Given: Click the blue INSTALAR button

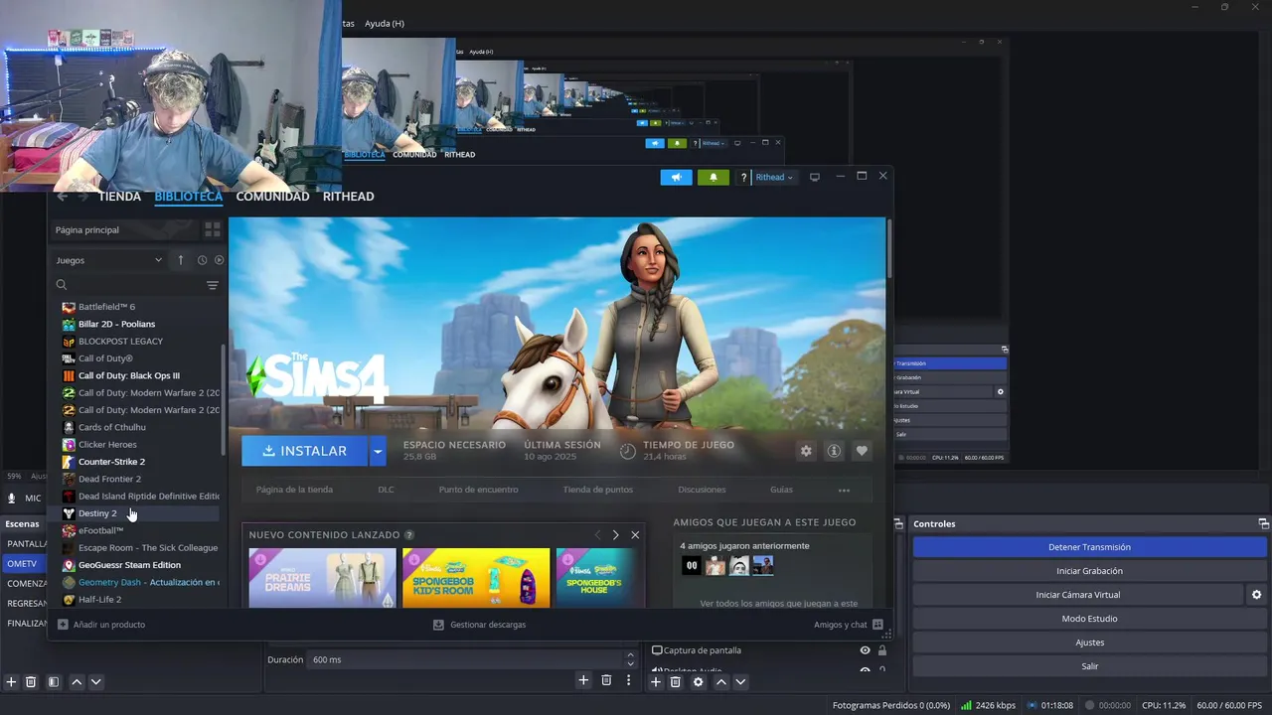Looking at the screenshot, I should pyautogui.click(x=304, y=451).
